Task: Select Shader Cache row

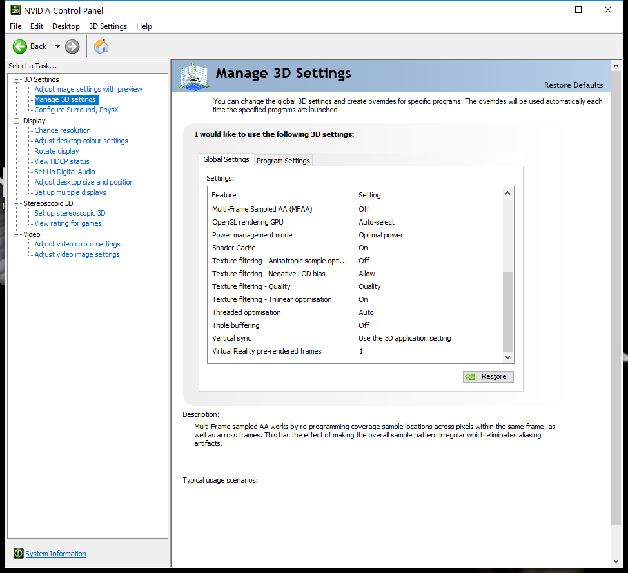Action: click(355, 248)
